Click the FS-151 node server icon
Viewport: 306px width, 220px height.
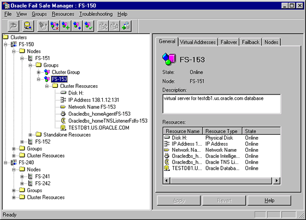(x=30, y=58)
